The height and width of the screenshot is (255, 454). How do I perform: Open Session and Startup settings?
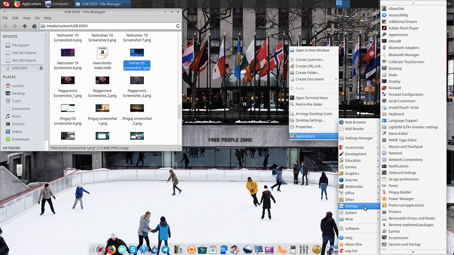[x=404, y=244]
